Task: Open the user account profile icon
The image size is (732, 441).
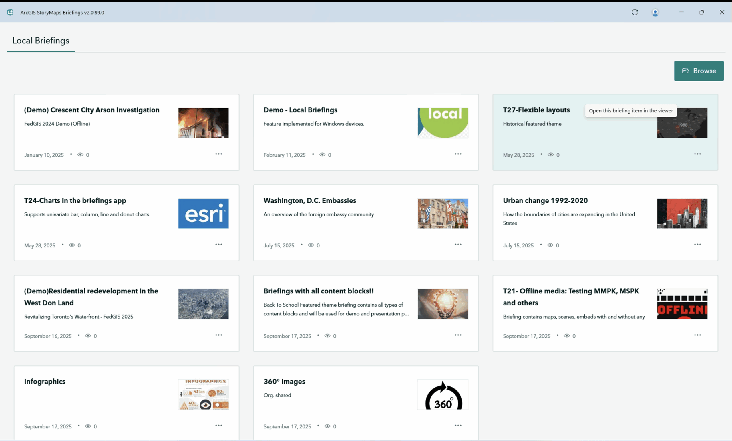Action: click(655, 13)
